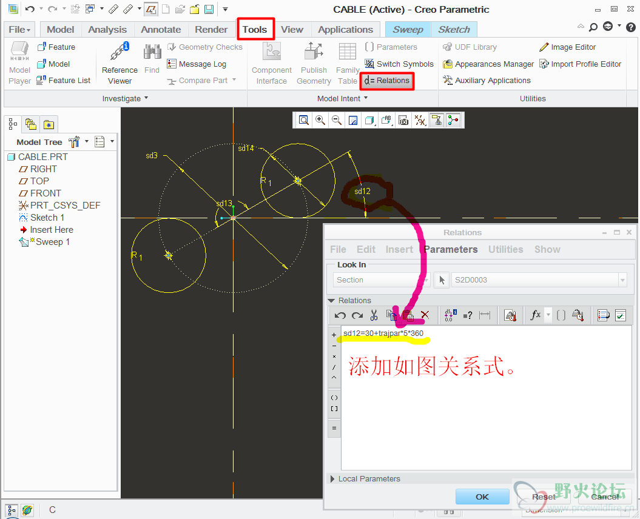
Task: Click Cancel in the Relations dialog
Action: pos(605,497)
